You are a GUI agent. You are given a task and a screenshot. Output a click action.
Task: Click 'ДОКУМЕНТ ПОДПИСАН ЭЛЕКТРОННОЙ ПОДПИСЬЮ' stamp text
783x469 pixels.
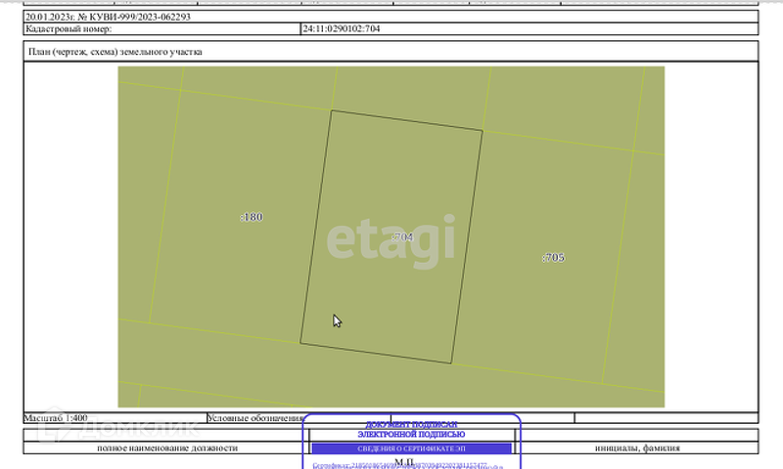pos(411,429)
